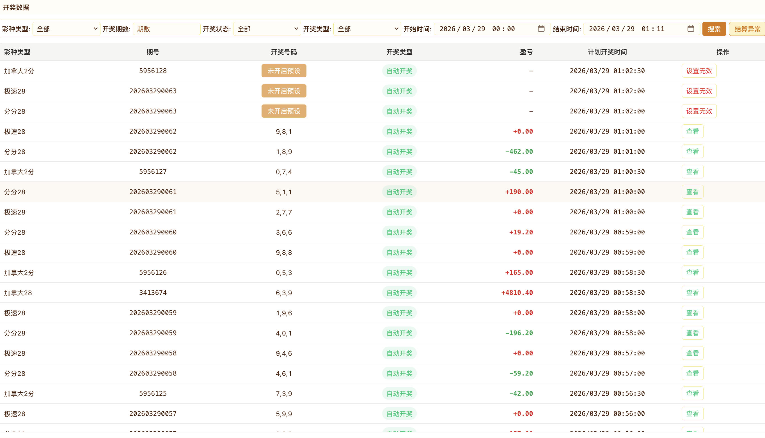Click 设置无效 for 加拿大2分 5956128
The image size is (765, 438).
(699, 71)
